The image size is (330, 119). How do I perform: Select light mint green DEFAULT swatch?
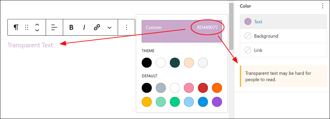[x=161, y=102]
